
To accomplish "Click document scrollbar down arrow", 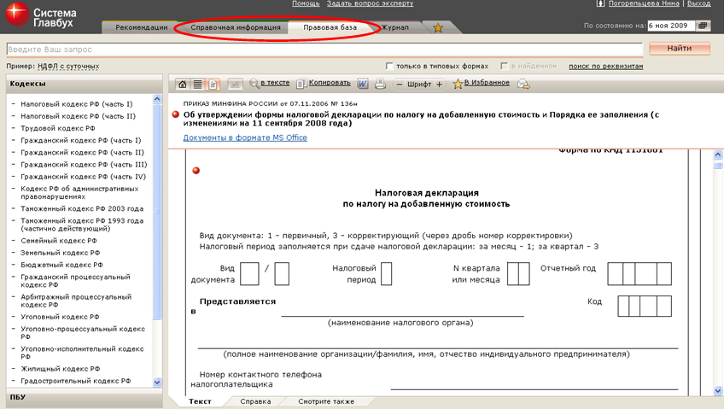I will click(717, 390).
